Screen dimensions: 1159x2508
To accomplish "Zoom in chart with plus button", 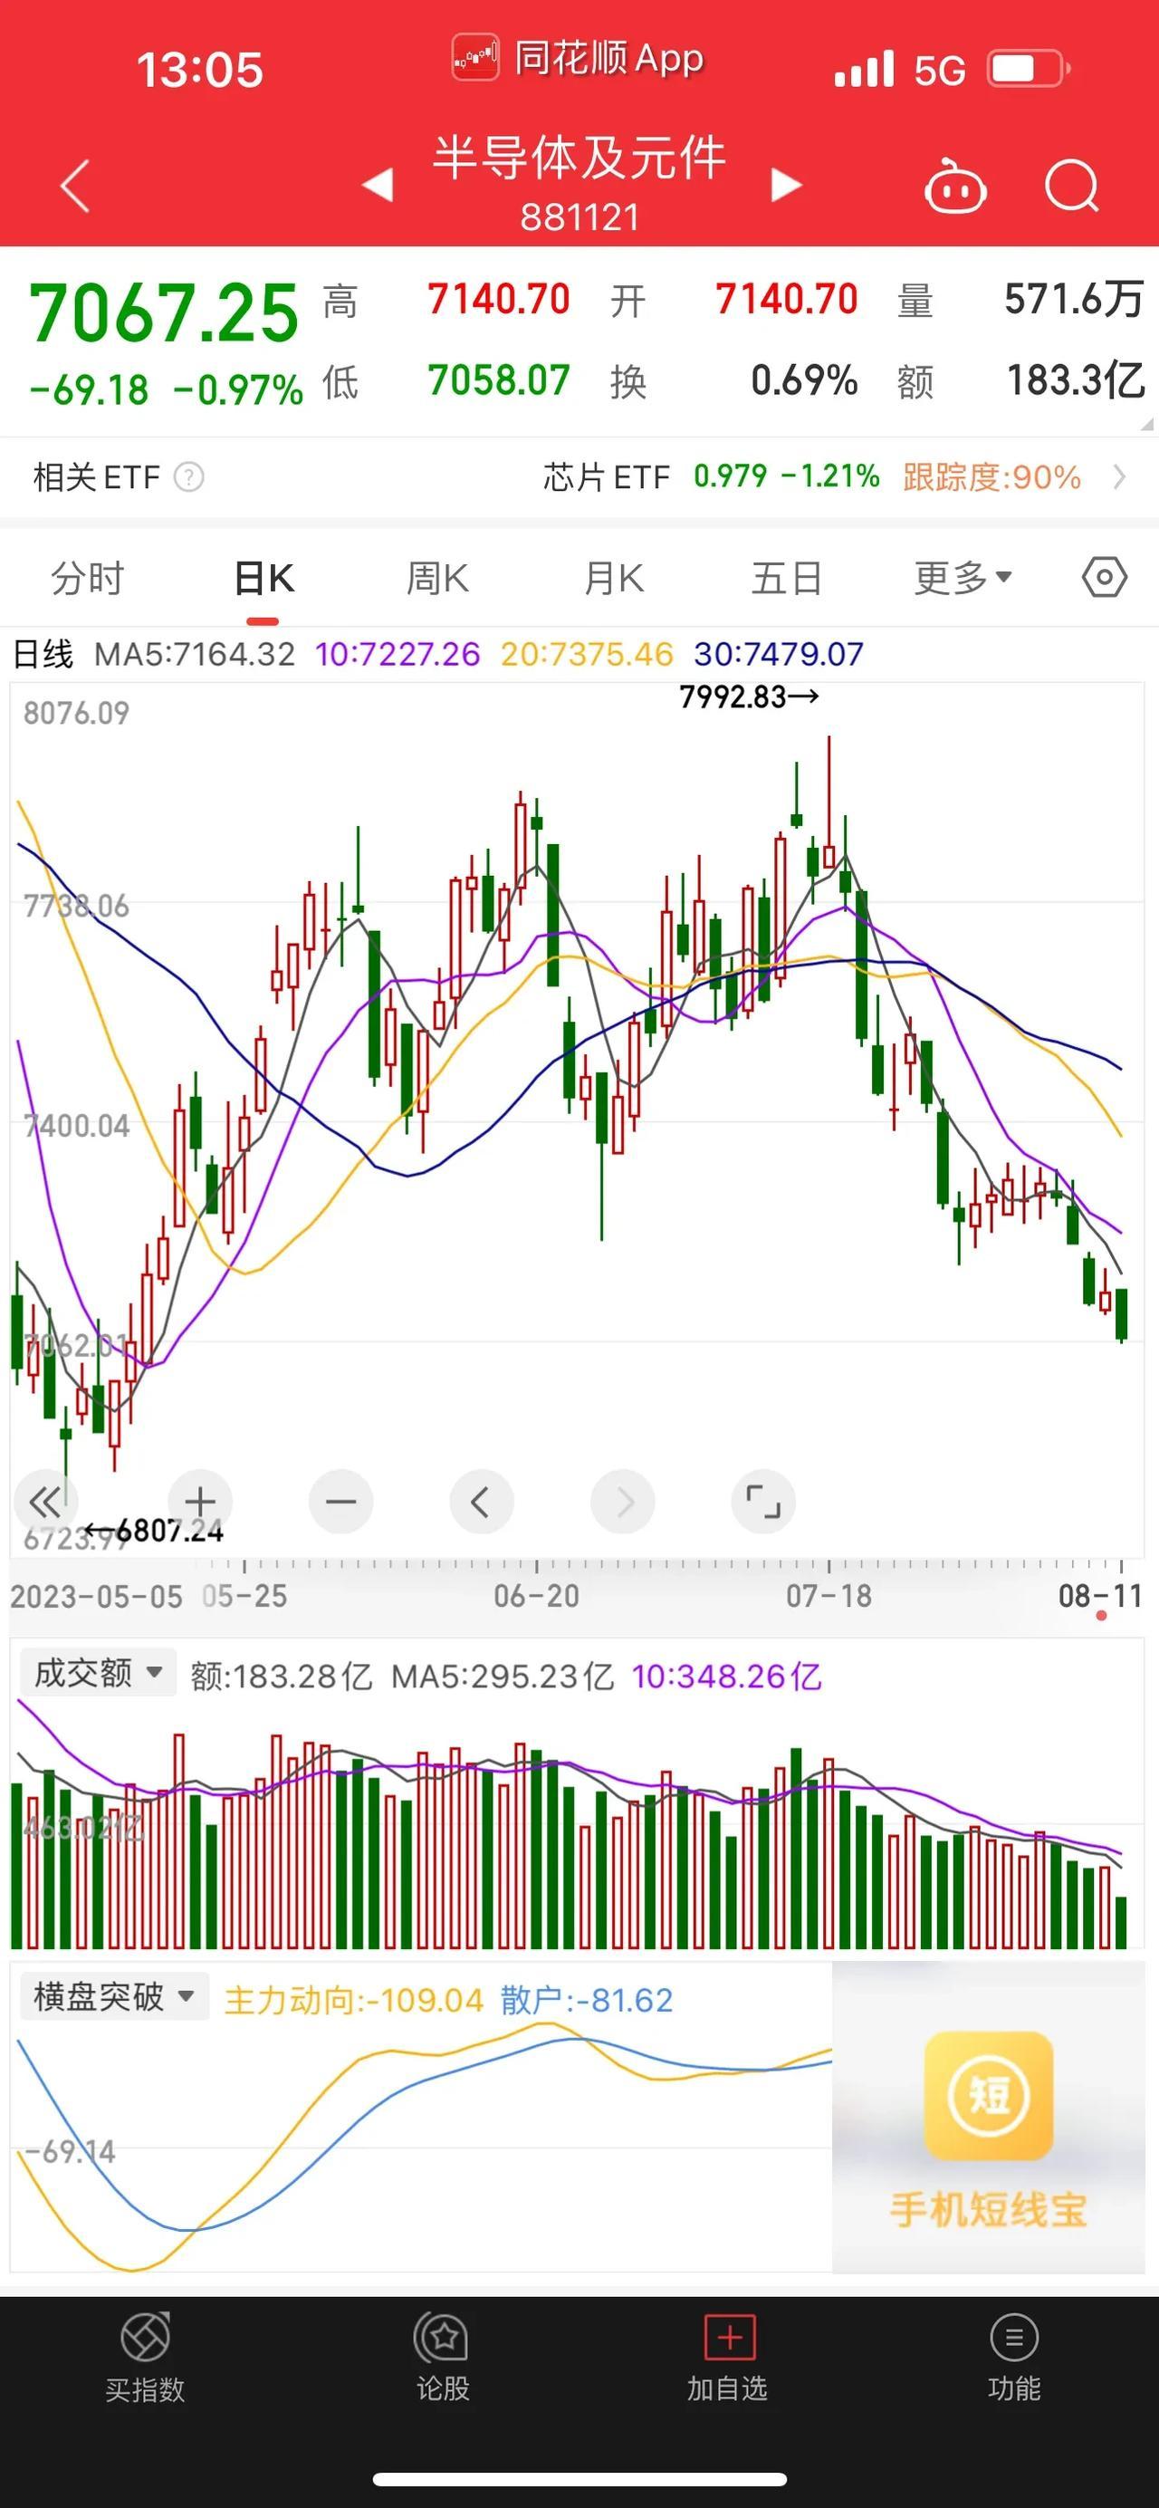I will tap(200, 1502).
